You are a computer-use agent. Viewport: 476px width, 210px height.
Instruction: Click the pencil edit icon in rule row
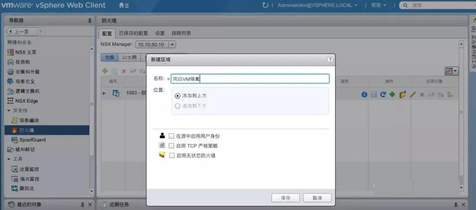point(412,95)
